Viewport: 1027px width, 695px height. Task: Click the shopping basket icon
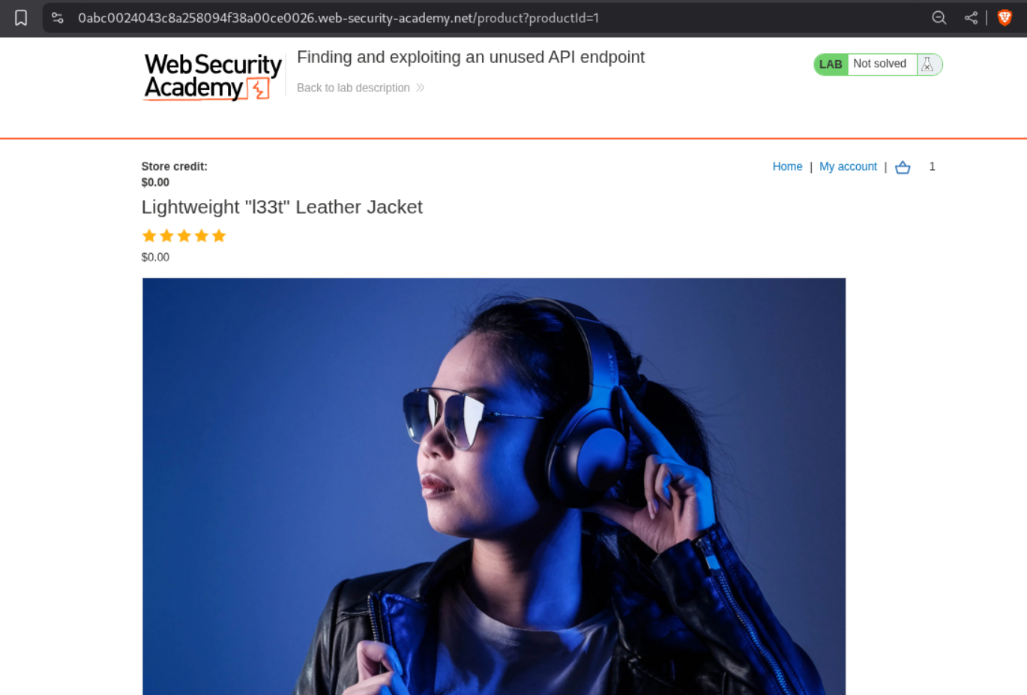pyautogui.click(x=903, y=167)
